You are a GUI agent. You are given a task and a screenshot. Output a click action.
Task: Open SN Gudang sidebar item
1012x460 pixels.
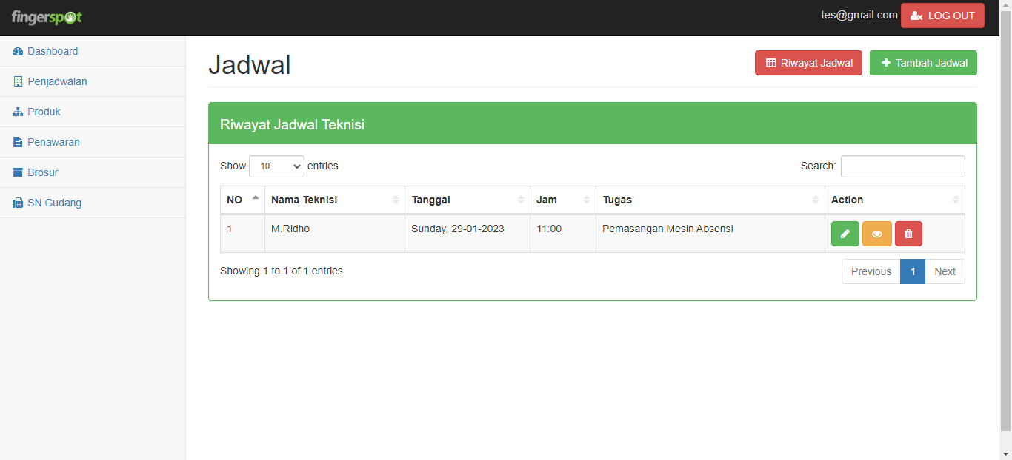pos(54,203)
